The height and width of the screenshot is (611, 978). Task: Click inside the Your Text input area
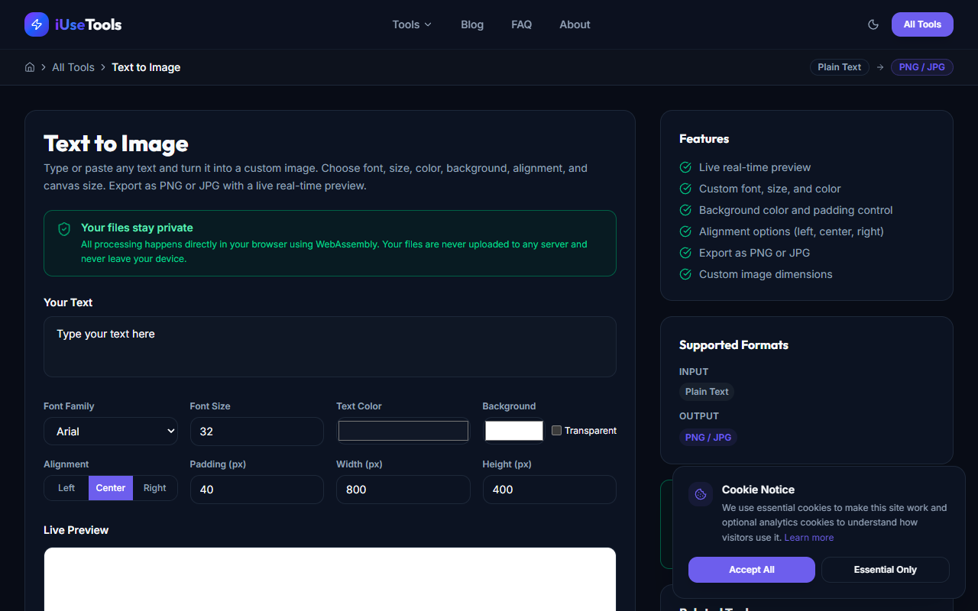pos(329,346)
